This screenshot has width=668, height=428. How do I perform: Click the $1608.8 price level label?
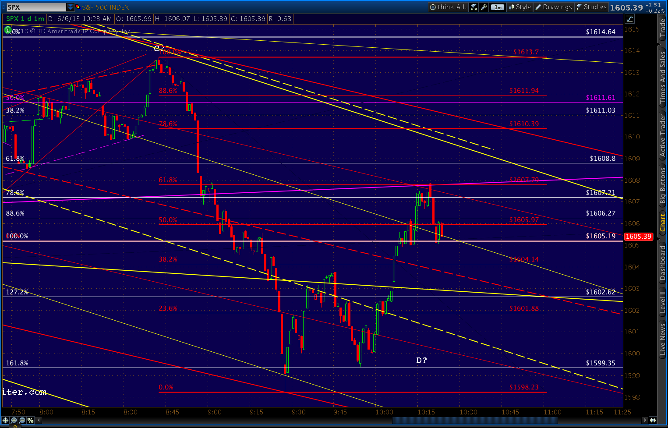tap(602, 158)
